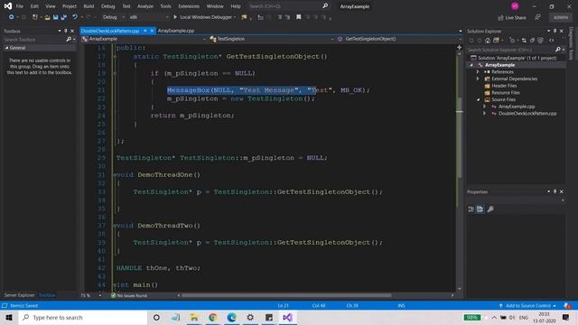The image size is (578, 325).
Task: Click the Solution Explorer search magnifier icon
Action: pos(558,50)
